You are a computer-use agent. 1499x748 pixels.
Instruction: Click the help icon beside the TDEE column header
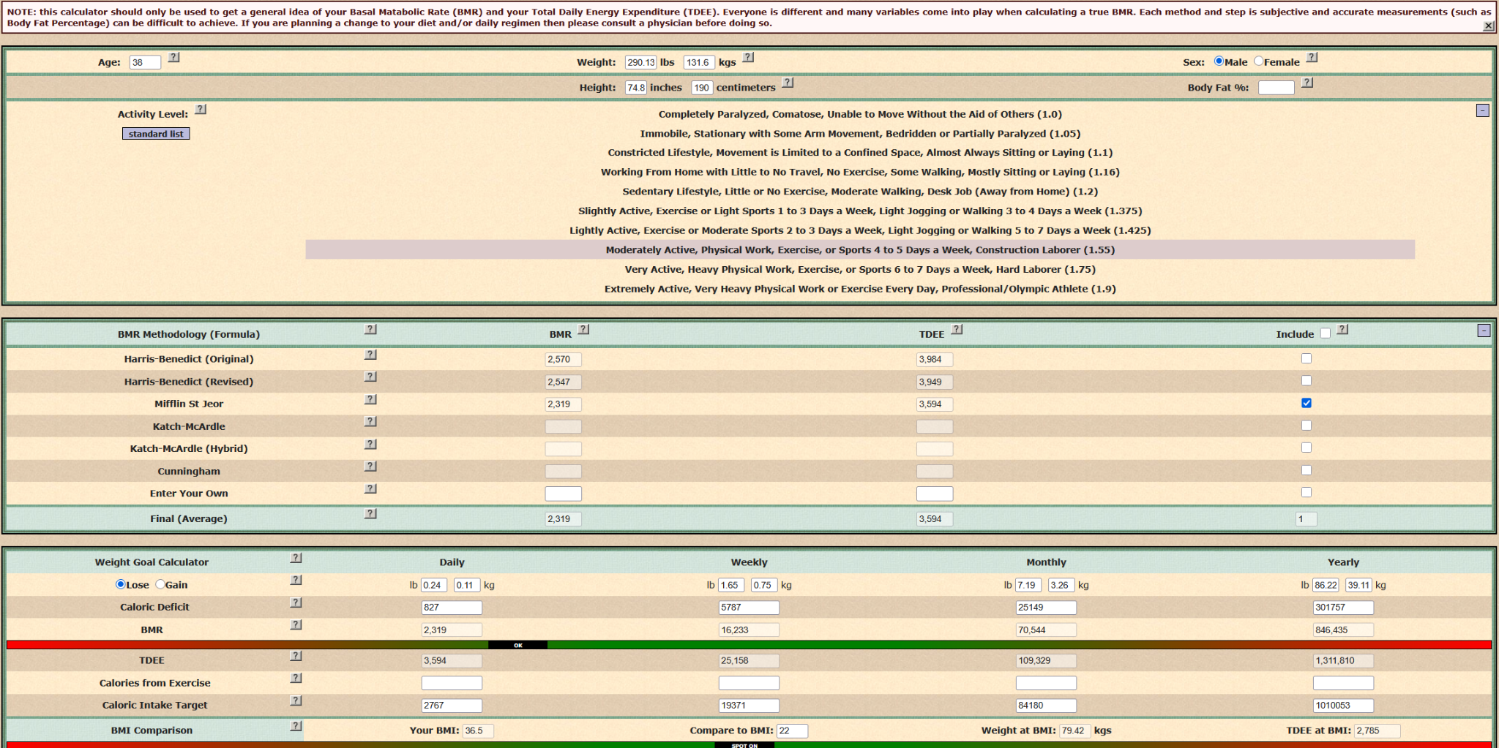coord(957,329)
